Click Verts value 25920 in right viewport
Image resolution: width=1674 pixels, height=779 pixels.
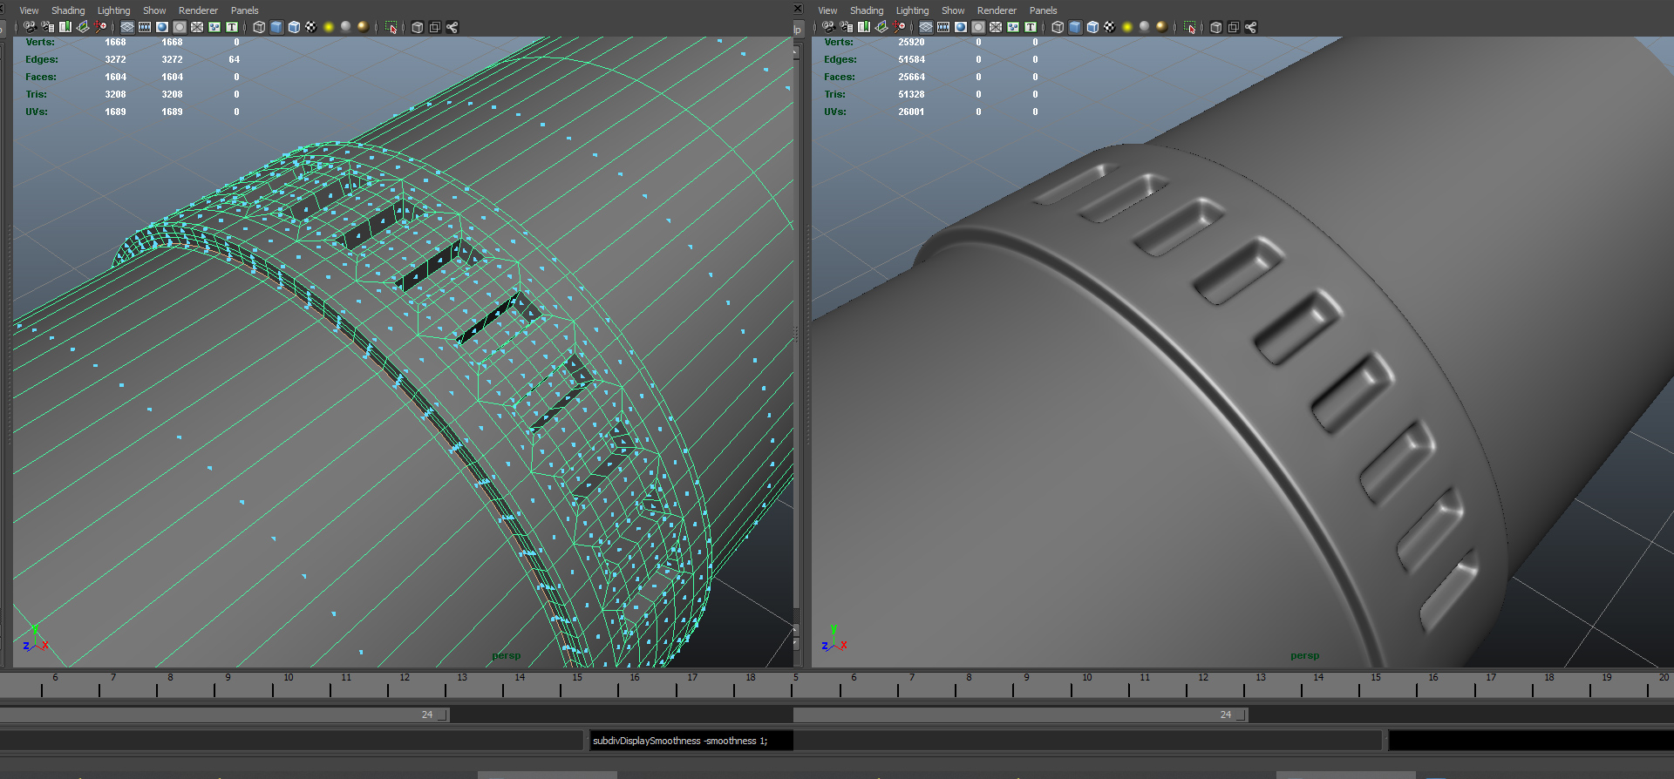click(x=911, y=42)
